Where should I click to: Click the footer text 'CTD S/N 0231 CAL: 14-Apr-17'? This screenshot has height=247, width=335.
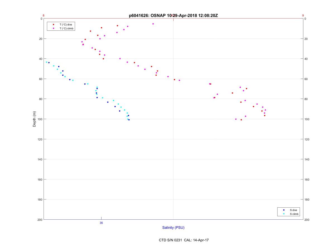point(184,240)
